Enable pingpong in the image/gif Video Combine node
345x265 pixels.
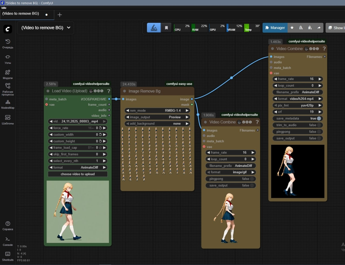pyautogui.click(x=252, y=179)
